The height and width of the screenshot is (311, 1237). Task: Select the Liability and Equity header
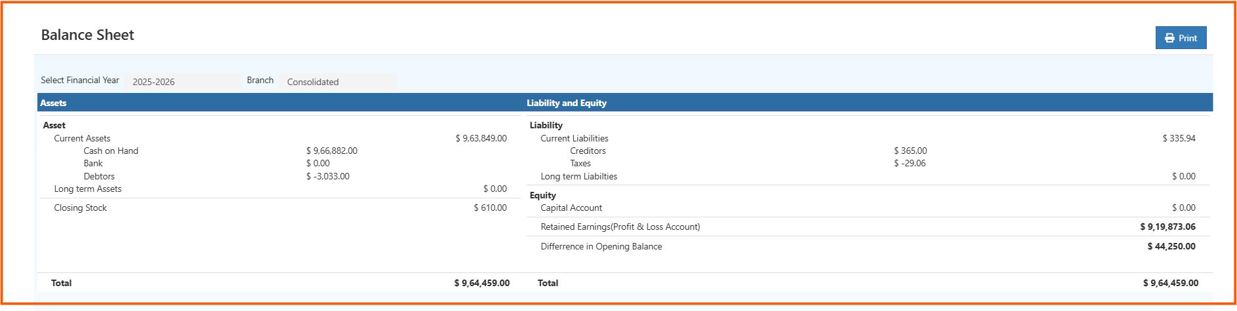567,103
